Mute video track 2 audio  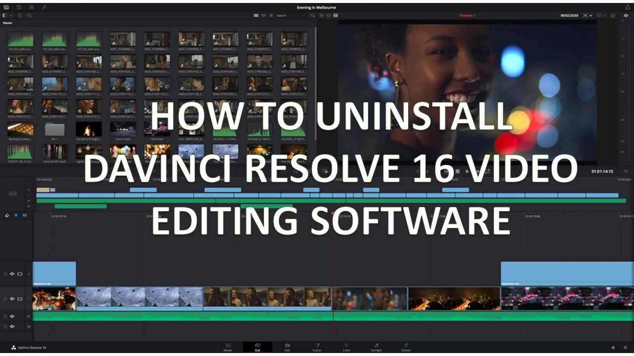coord(12,274)
